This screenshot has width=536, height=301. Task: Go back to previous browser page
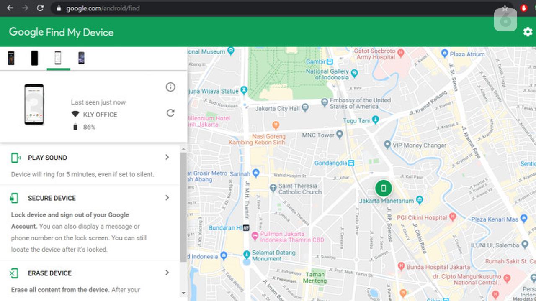click(x=10, y=8)
